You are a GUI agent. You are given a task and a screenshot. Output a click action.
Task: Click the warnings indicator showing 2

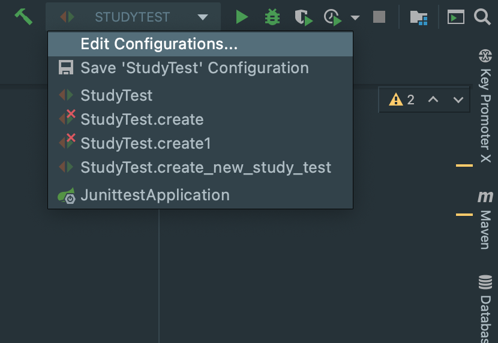pyautogui.click(x=402, y=100)
